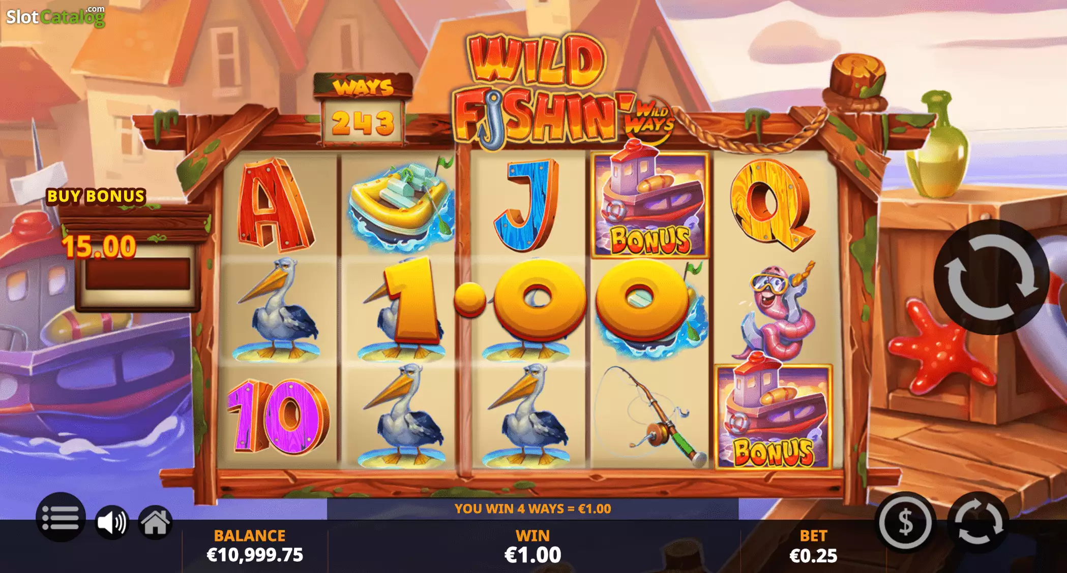Click the yellow Q symbol
This screenshot has width=1067, height=573.
click(x=770, y=204)
